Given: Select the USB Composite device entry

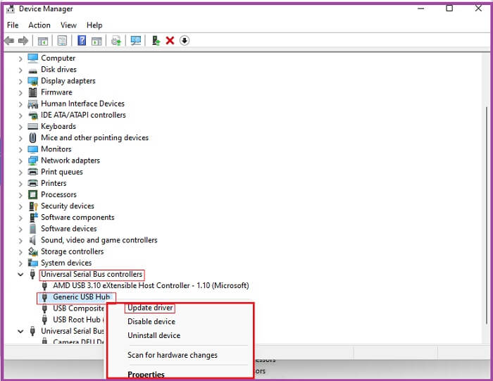Looking at the screenshot, I should pos(78,308).
